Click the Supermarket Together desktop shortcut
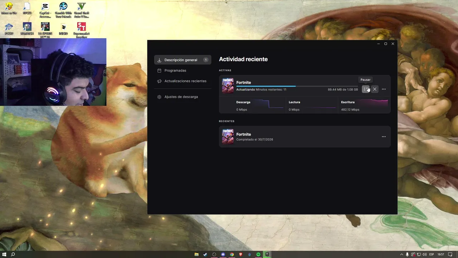The width and height of the screenshot is (458, 258). [x=82, y=30]
